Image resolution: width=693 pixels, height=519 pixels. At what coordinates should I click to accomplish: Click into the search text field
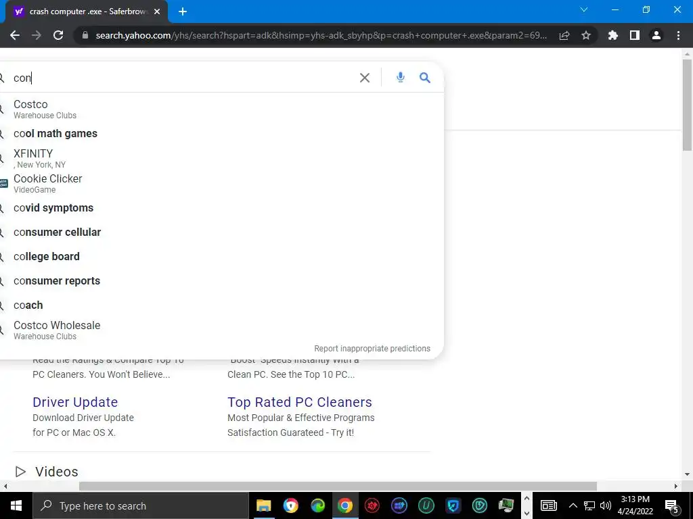tap(183, 78)
